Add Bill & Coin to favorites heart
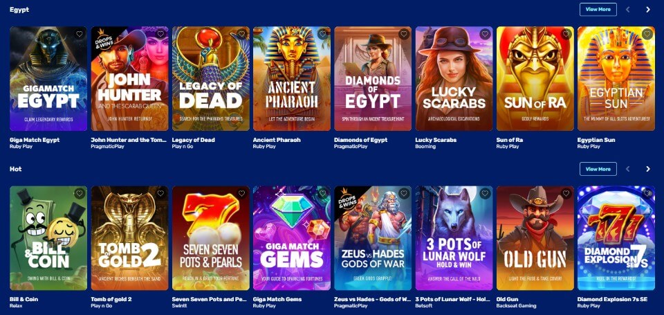Viewport: 664px width, 315px height. pos(79,194)
